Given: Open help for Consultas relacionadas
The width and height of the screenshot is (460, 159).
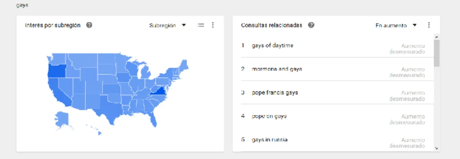Looking at the screenshot, I should click(x=311, y=25).
